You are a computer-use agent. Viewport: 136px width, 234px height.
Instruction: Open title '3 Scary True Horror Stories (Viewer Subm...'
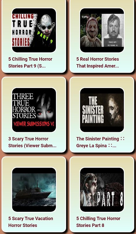pos(32,142)
